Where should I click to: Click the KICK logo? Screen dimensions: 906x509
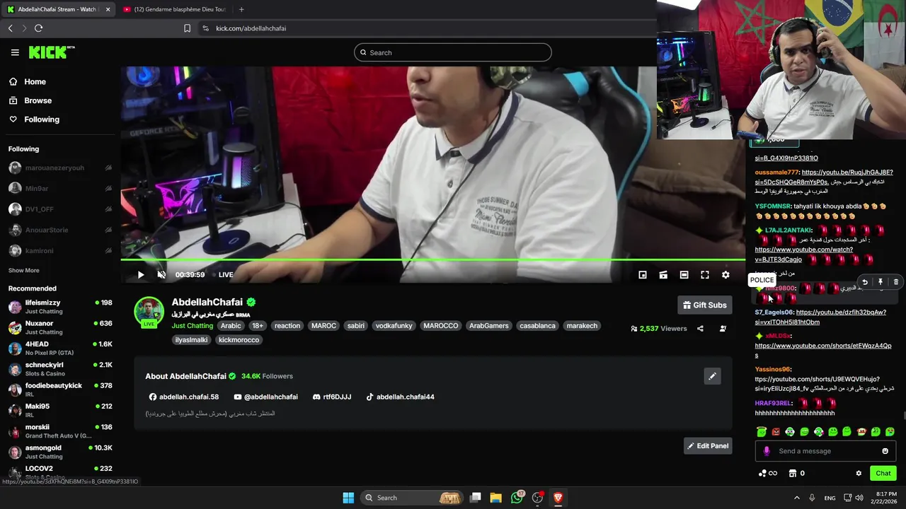(51, 52)
